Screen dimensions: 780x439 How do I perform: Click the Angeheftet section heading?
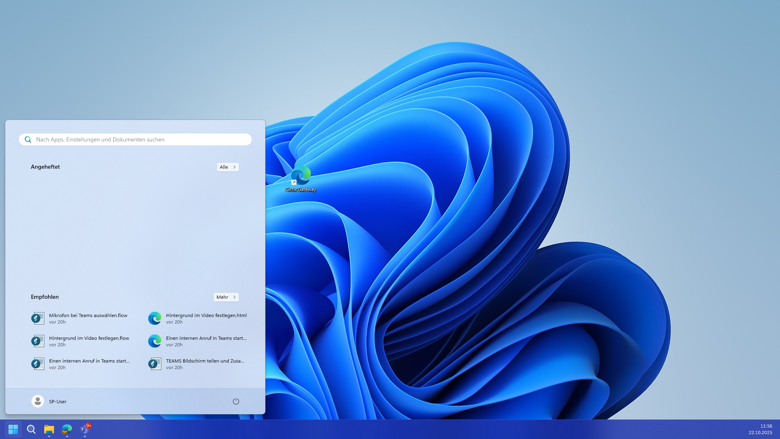click(x=45, y=167)
